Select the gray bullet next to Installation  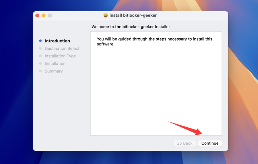point(40,63)
